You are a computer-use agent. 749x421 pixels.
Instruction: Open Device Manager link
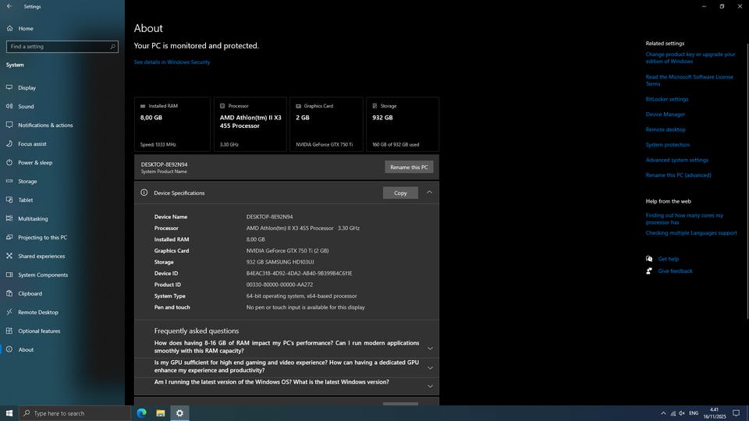point(666,114)
